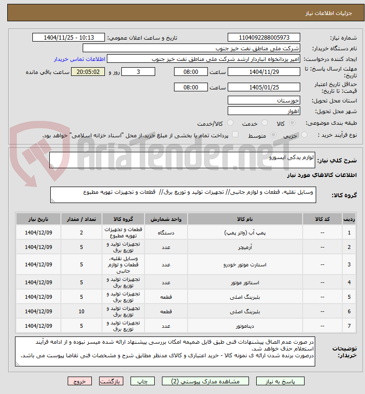Click the remaining time counter 20:05:02
The image size is (365, 394).
pyautogui.click(x=88, y=72)
